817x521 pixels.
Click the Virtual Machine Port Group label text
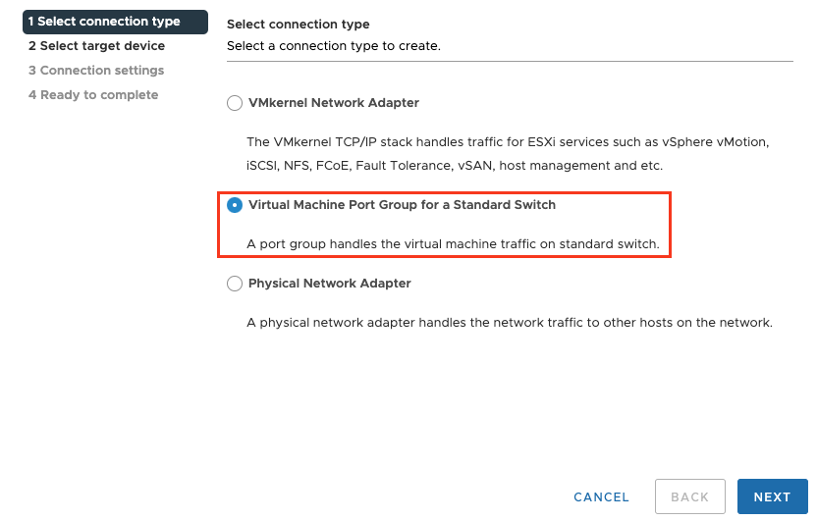(402, 205)
